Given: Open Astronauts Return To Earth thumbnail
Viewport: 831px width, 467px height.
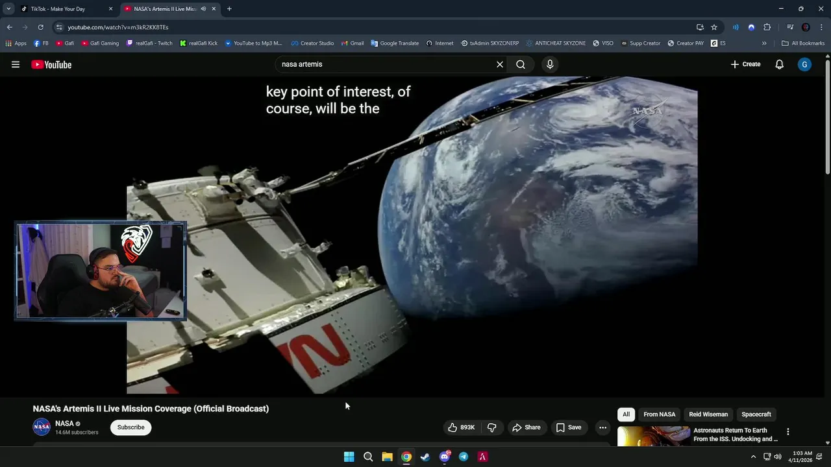Looking at the screenshot, I should pos(654,437).
